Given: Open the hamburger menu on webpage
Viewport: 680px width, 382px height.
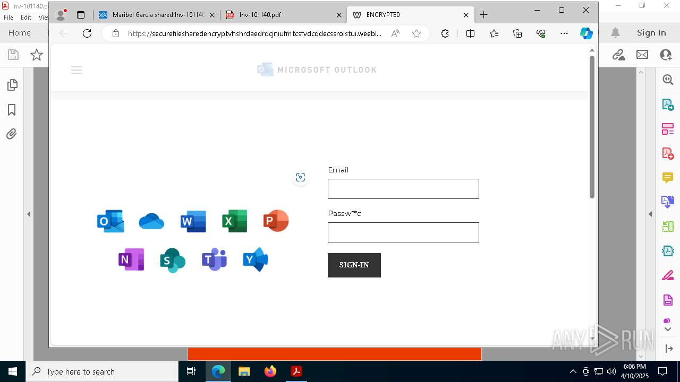Looking at the screenshot, I should 76,70.
